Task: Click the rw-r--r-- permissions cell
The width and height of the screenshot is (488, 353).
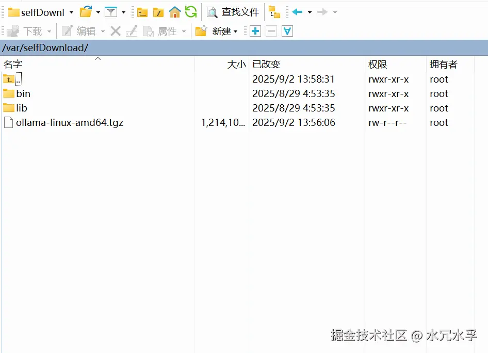Action: click(x=387, y=123)
